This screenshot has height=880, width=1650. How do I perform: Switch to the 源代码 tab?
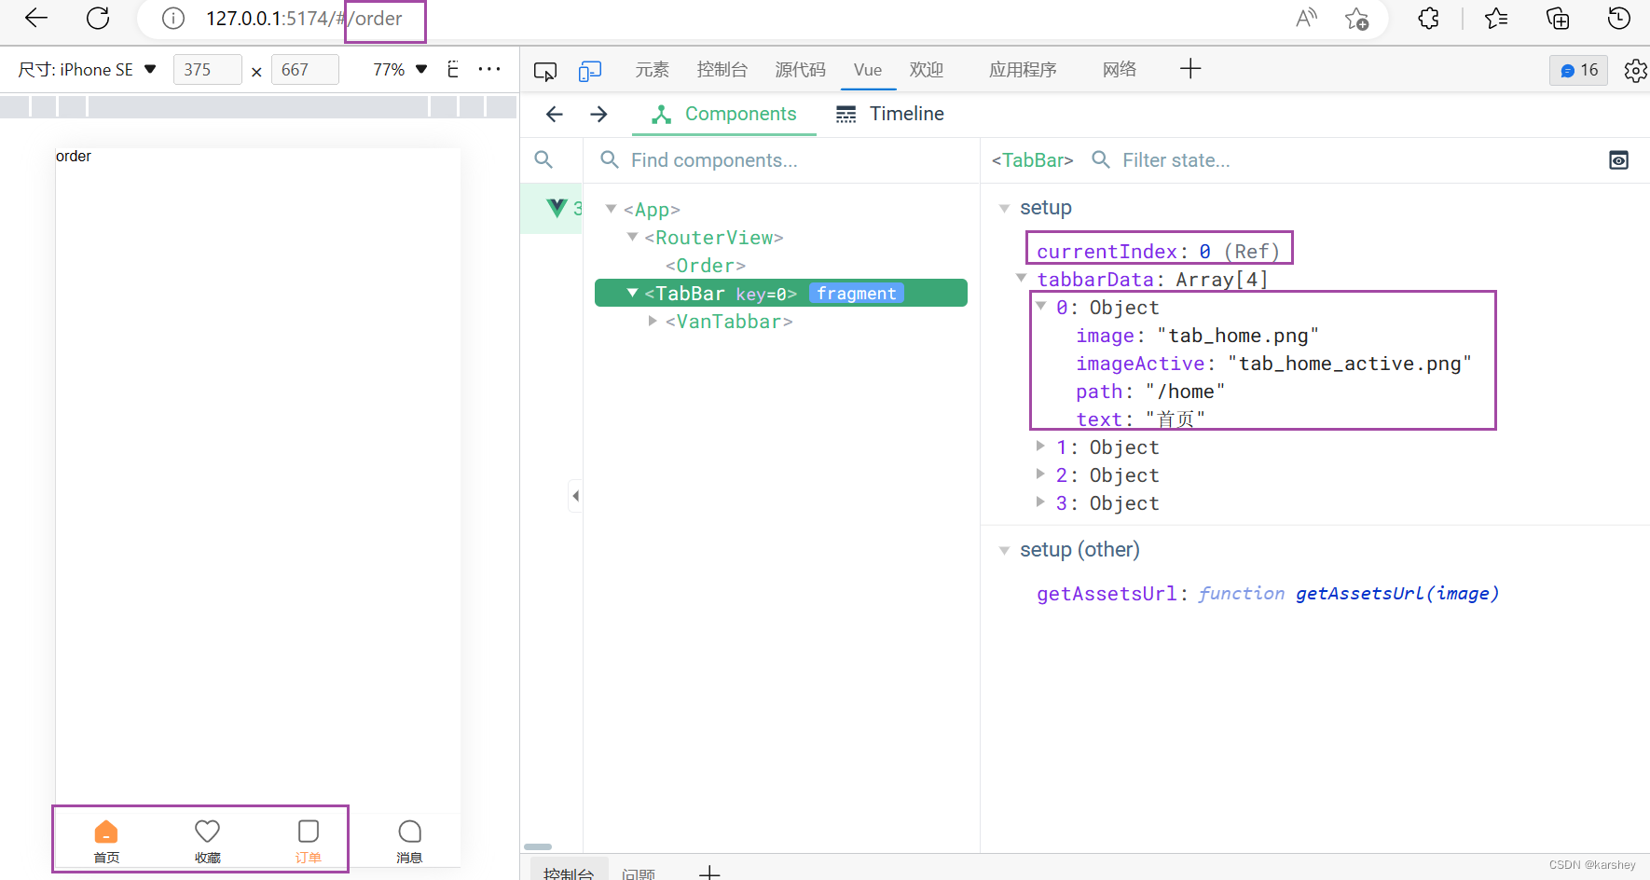point(801,70)
